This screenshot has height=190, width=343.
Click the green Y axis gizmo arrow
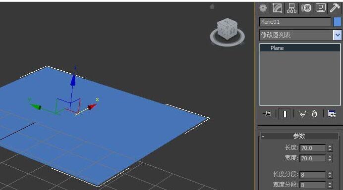pyautogui.click(x=36, y=106)
